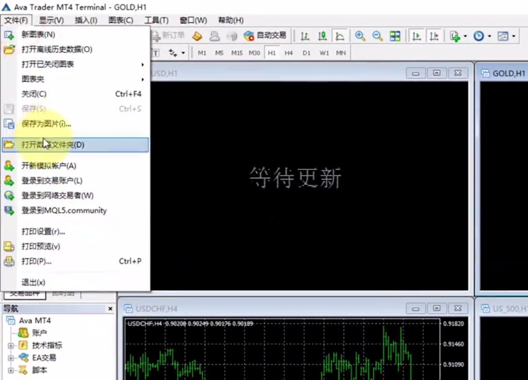Click 打开数据文件夹(D) entry
The image size is (528, 380).
75,145
